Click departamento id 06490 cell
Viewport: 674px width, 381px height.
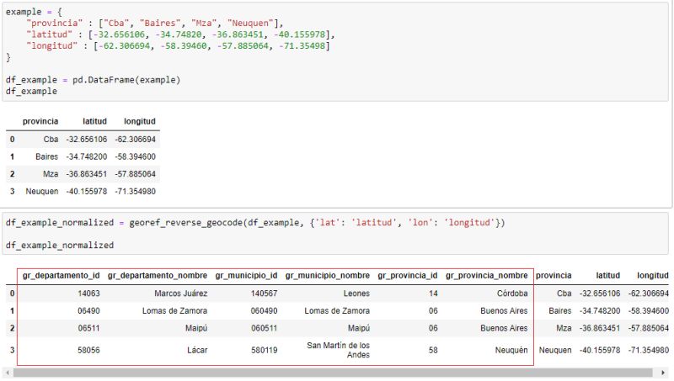(x=89, y=310)
